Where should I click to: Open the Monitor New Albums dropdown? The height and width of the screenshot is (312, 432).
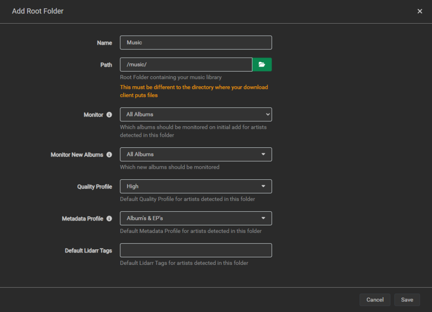[196, 154]
